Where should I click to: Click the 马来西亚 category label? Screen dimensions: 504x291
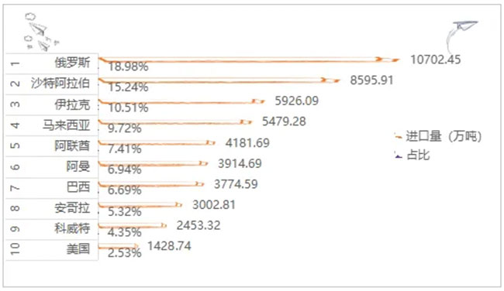point(66,125)
